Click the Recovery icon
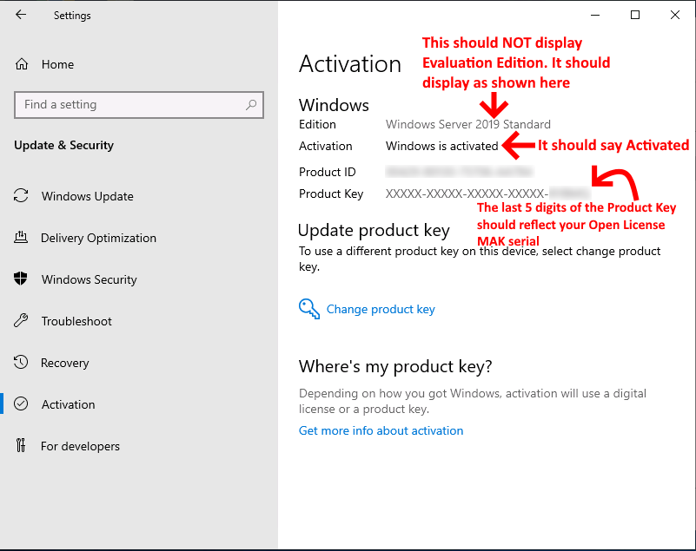Viewport: 696px width, 551px height. [22, 363]
